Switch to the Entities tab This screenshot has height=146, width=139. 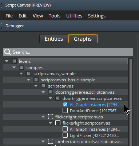[54, 39]
